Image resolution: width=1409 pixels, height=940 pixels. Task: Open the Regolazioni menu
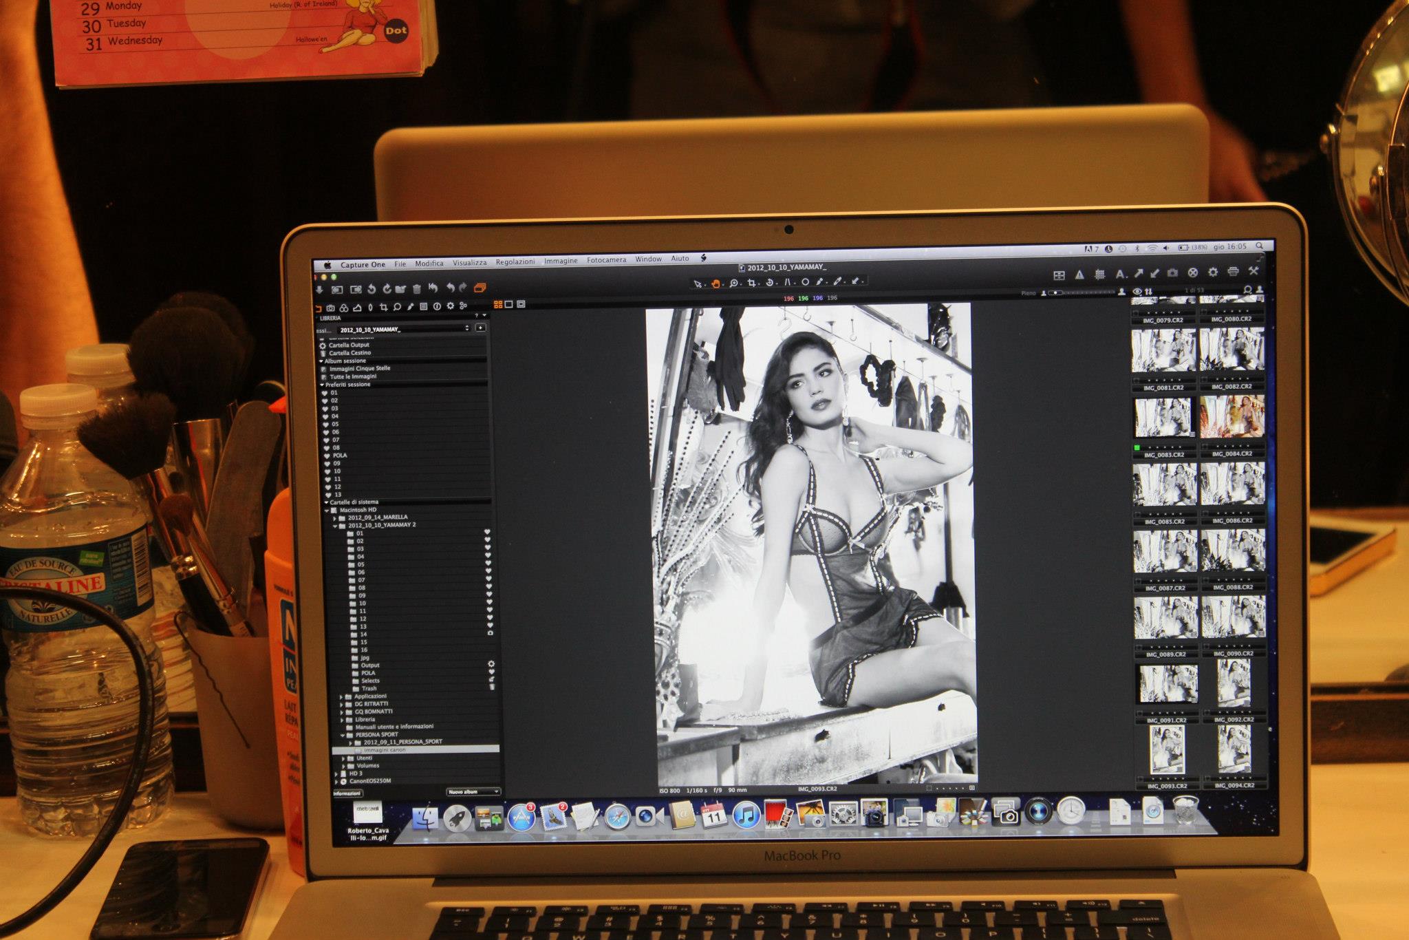tap(515, 262)
